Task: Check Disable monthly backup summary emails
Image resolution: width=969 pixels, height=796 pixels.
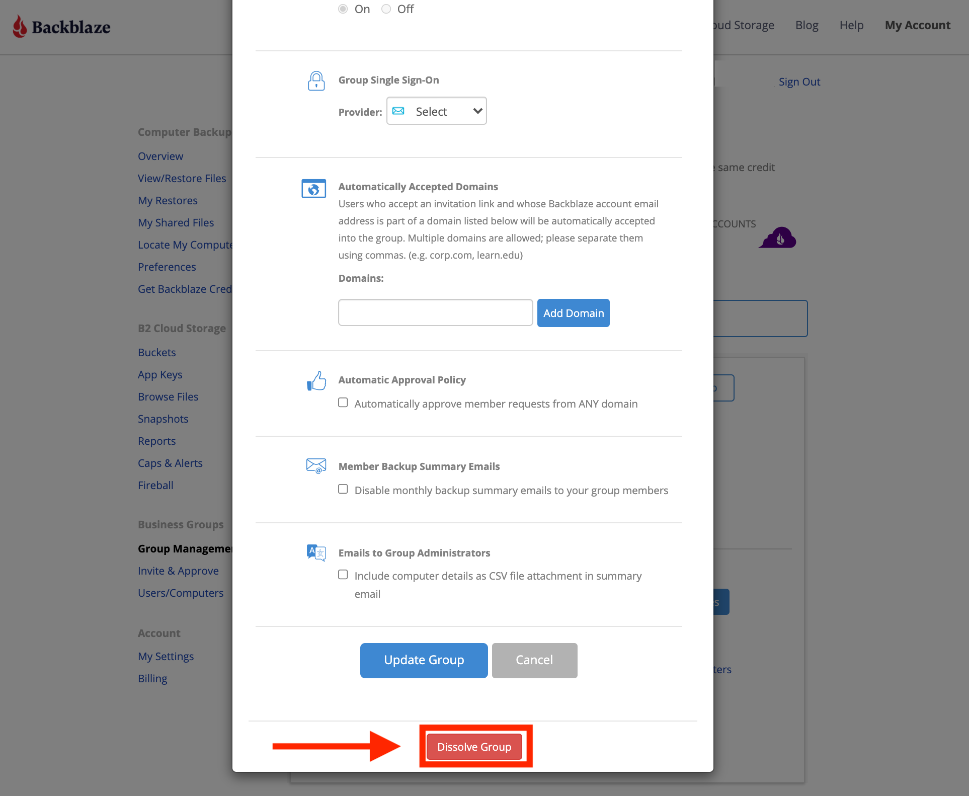Action: (343, 489)
